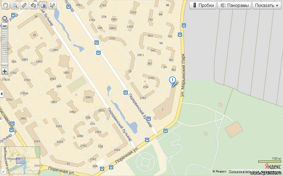The height and width of the screenshot is (176, 283).
Task: Select the add placemark tool
Action: [43, 5]
